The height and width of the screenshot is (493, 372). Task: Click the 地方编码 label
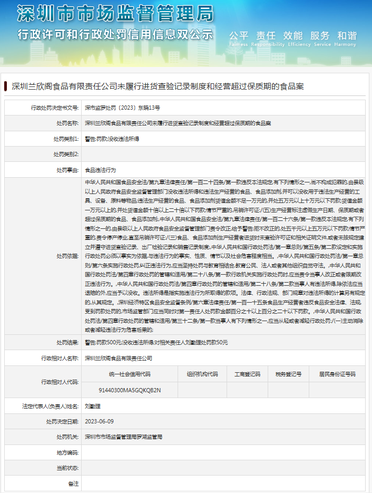click(x=67, y=452)
